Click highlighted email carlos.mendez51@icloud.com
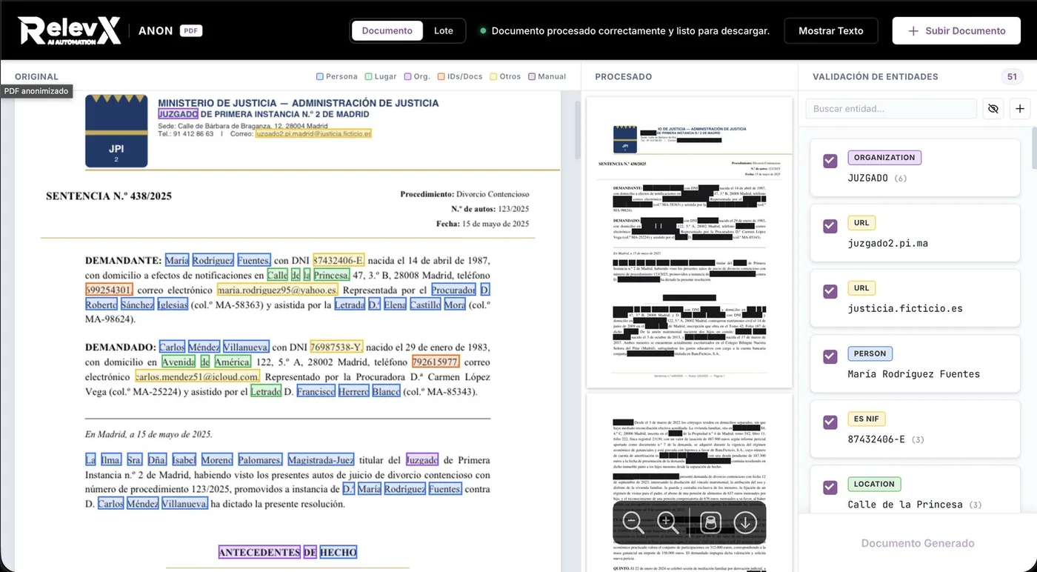Viewport: 1037px width, 572px height. [197, 376]
